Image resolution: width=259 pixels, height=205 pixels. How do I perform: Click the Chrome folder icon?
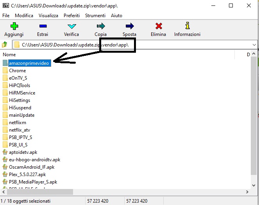pos(5,70)
